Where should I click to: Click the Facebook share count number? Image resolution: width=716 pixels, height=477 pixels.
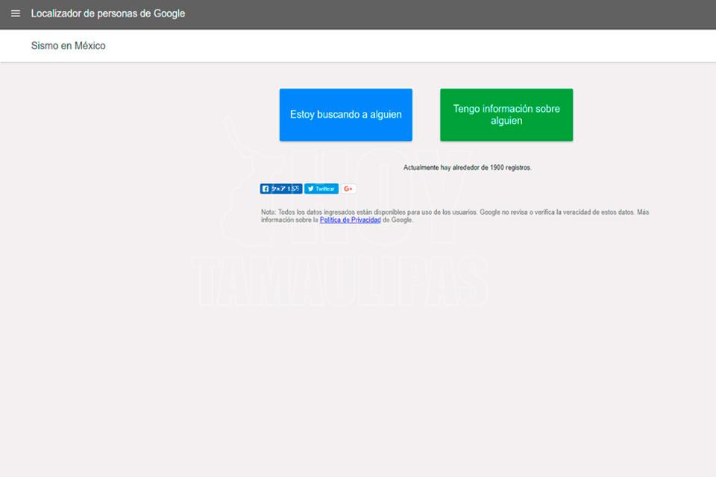[x=294, y=189]
